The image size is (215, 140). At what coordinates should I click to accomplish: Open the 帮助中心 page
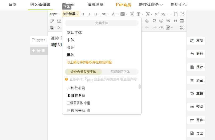(179, 5)
